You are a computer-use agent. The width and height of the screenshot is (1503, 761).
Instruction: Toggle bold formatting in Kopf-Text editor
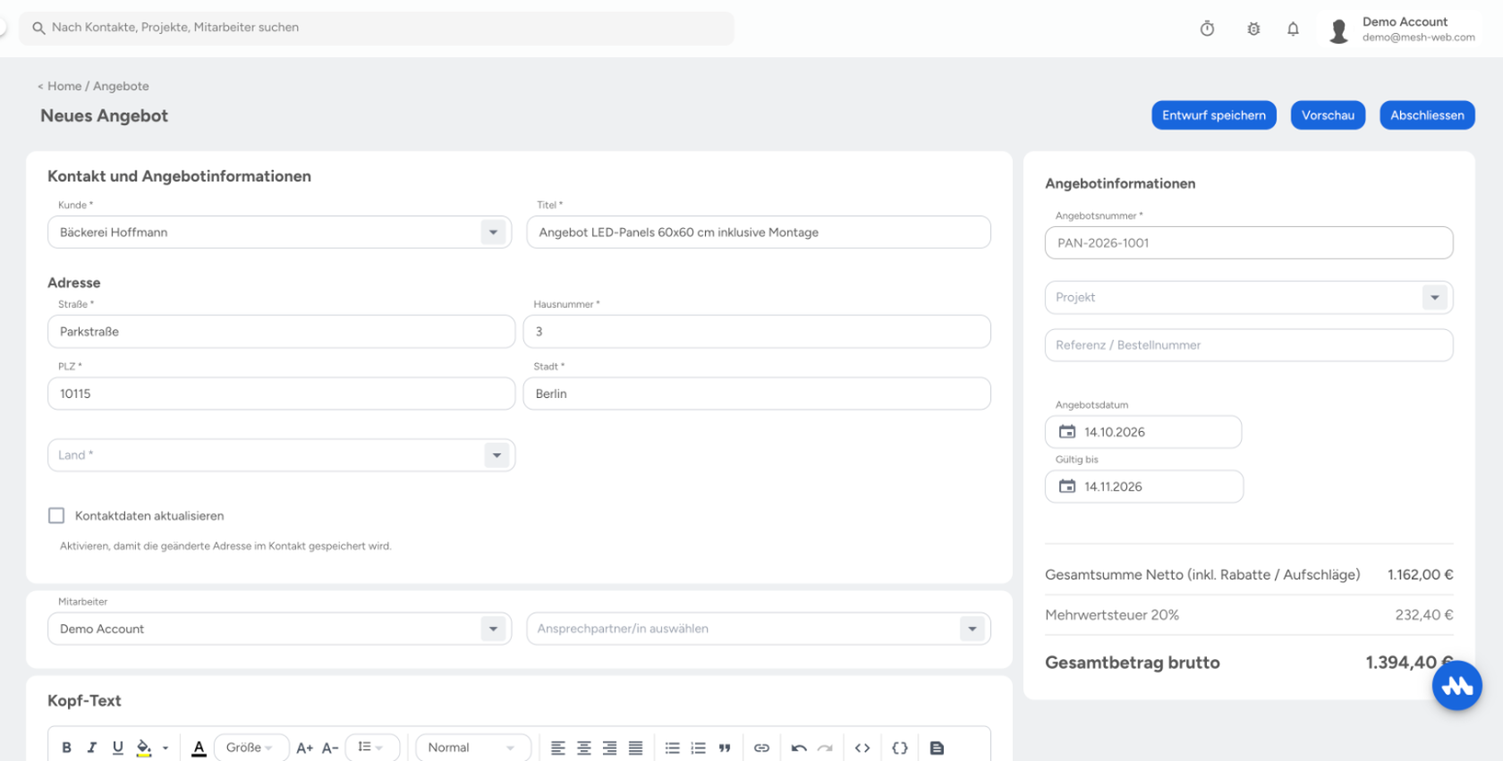pos(66,748)
